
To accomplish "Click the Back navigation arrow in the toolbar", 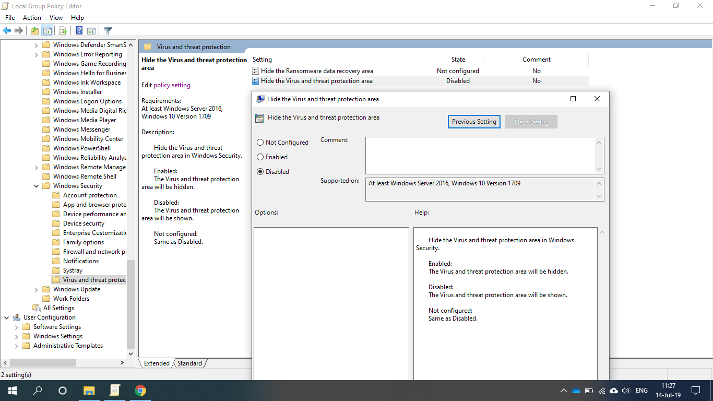I will 7,30.
